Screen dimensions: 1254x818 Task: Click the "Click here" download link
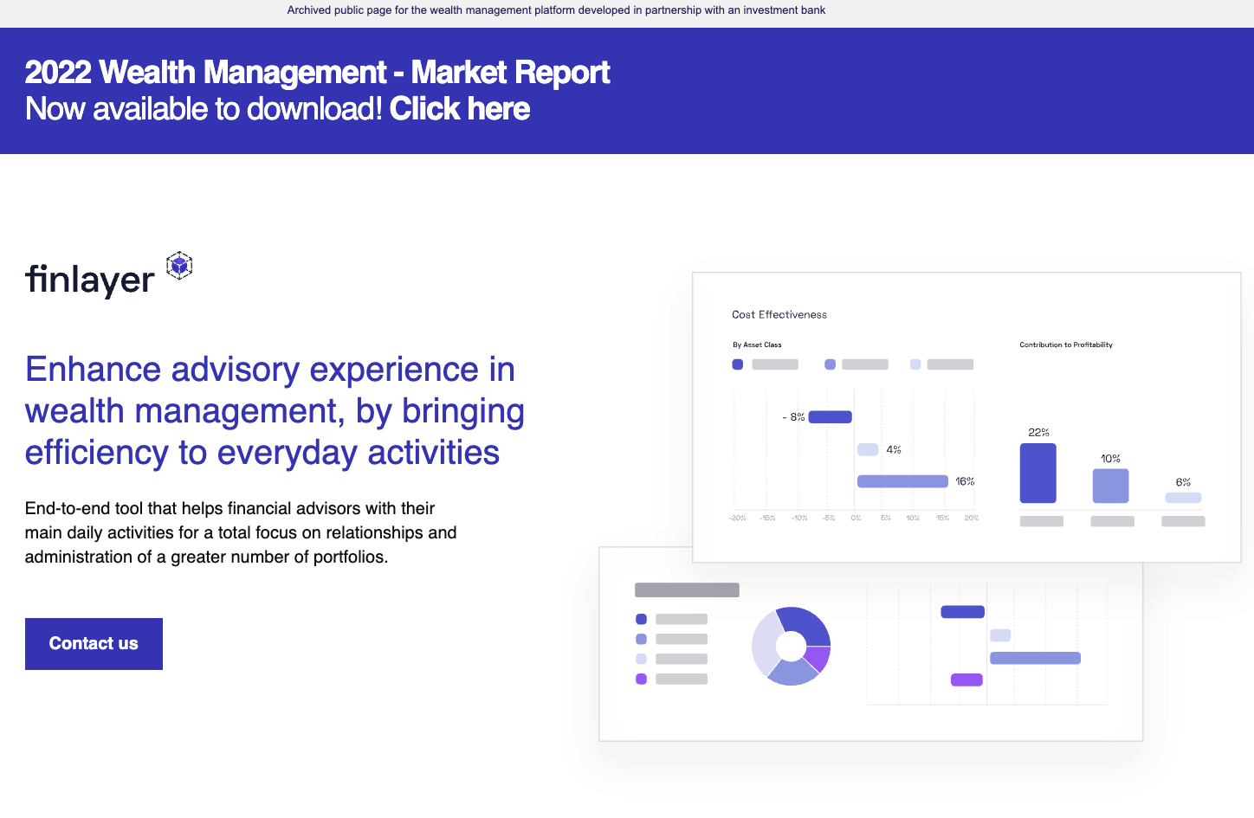tap(459, 109)
